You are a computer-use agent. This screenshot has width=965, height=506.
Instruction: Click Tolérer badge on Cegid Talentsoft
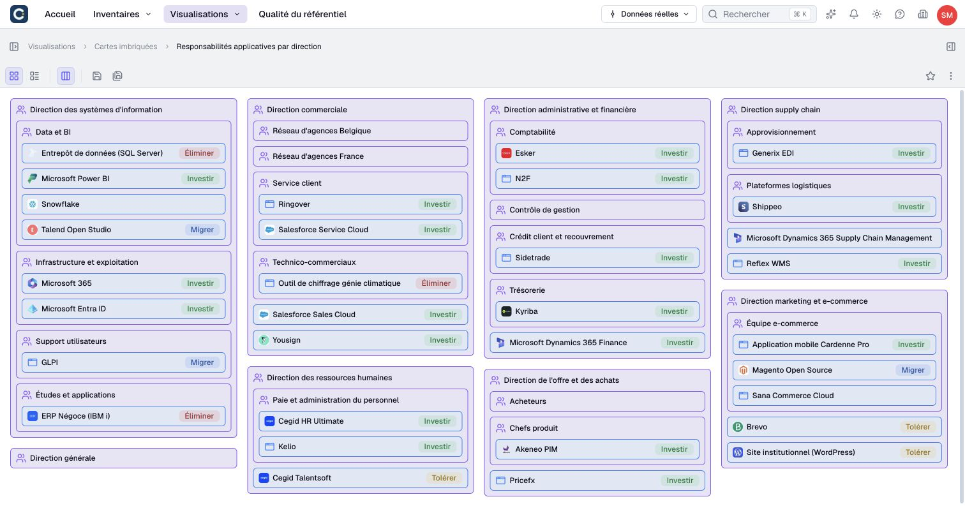tap(444, 478)
